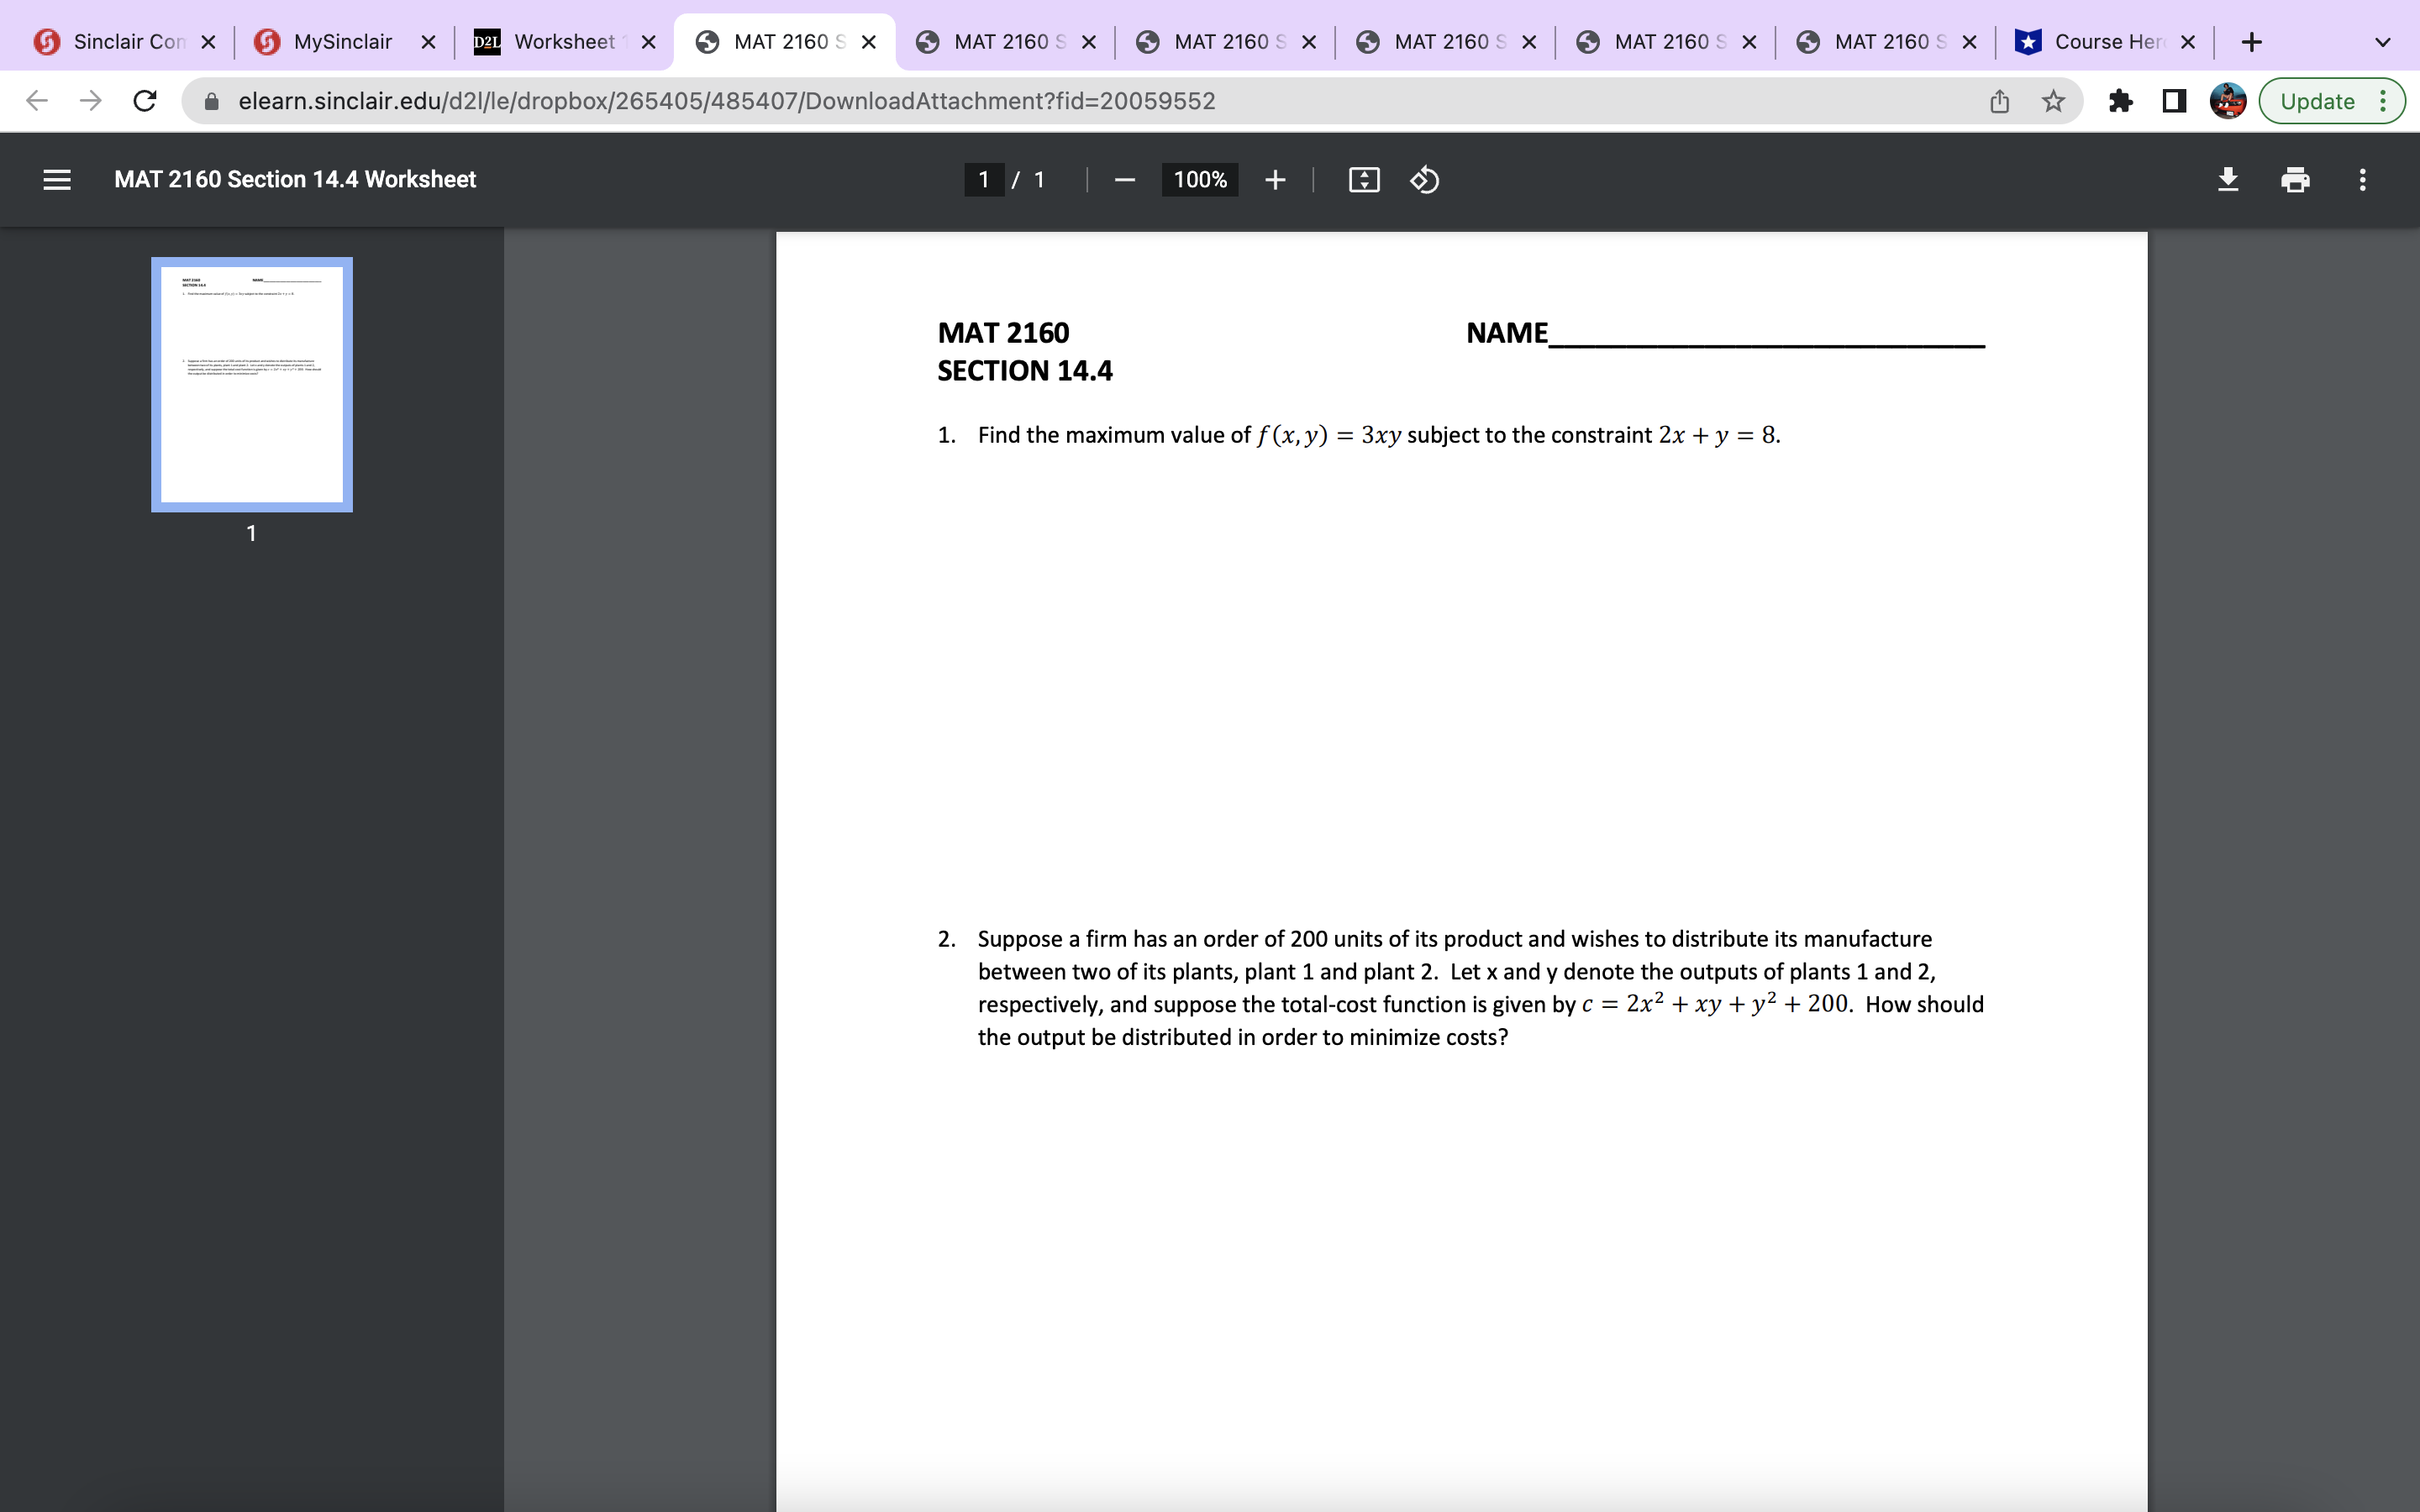Bookmark this page with the star icon
The width and height of the screenshot is (2420, 1512).
tap(2053, 100)
